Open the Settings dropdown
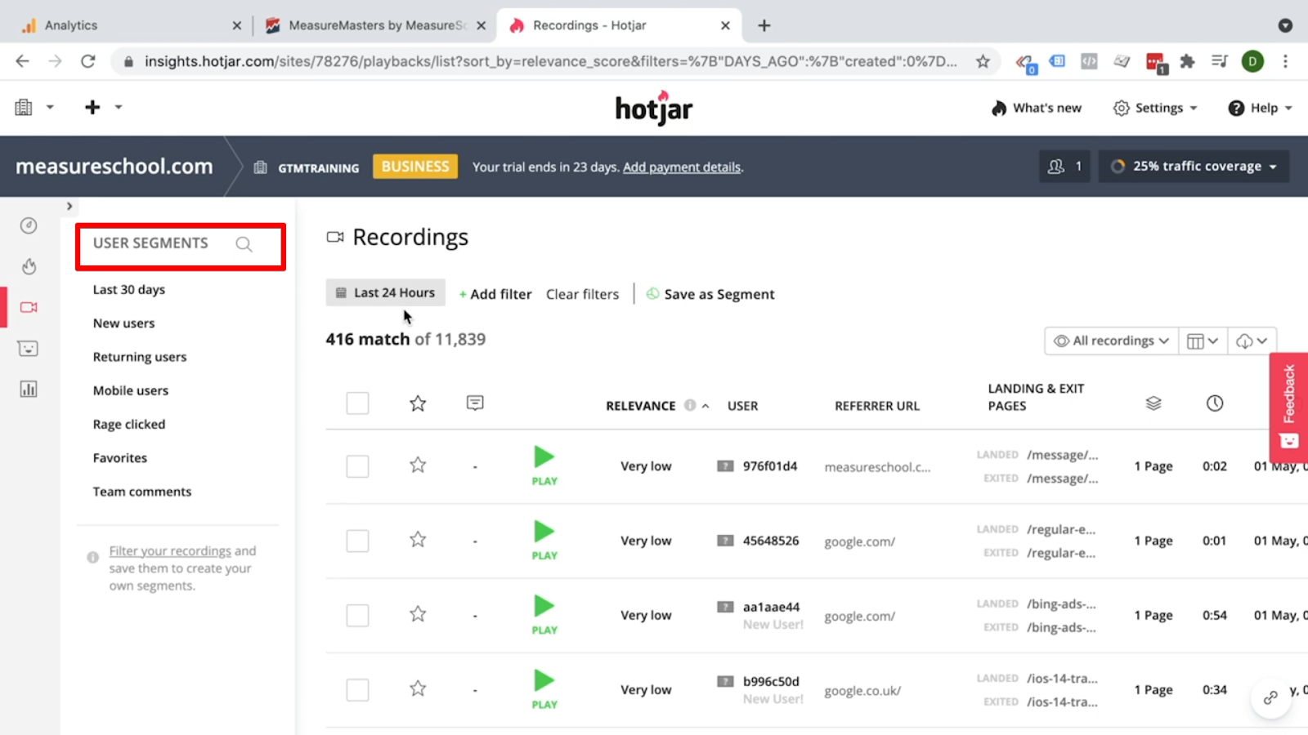 pos(1155,108)
